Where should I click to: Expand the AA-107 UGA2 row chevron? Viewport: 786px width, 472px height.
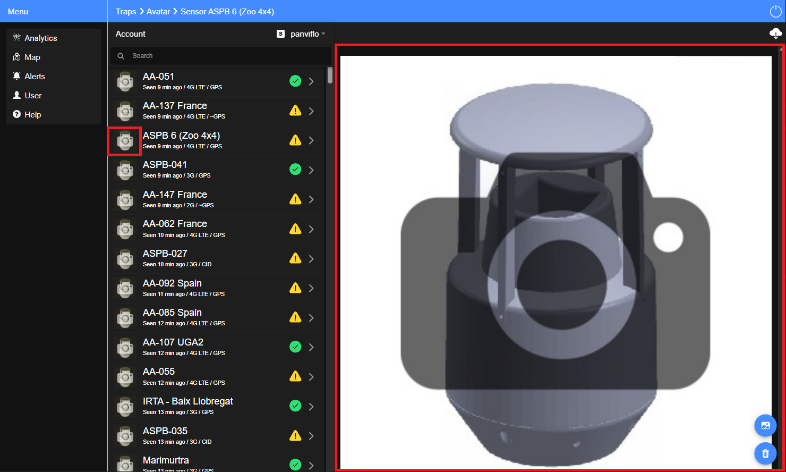click(x=311, y=347)
